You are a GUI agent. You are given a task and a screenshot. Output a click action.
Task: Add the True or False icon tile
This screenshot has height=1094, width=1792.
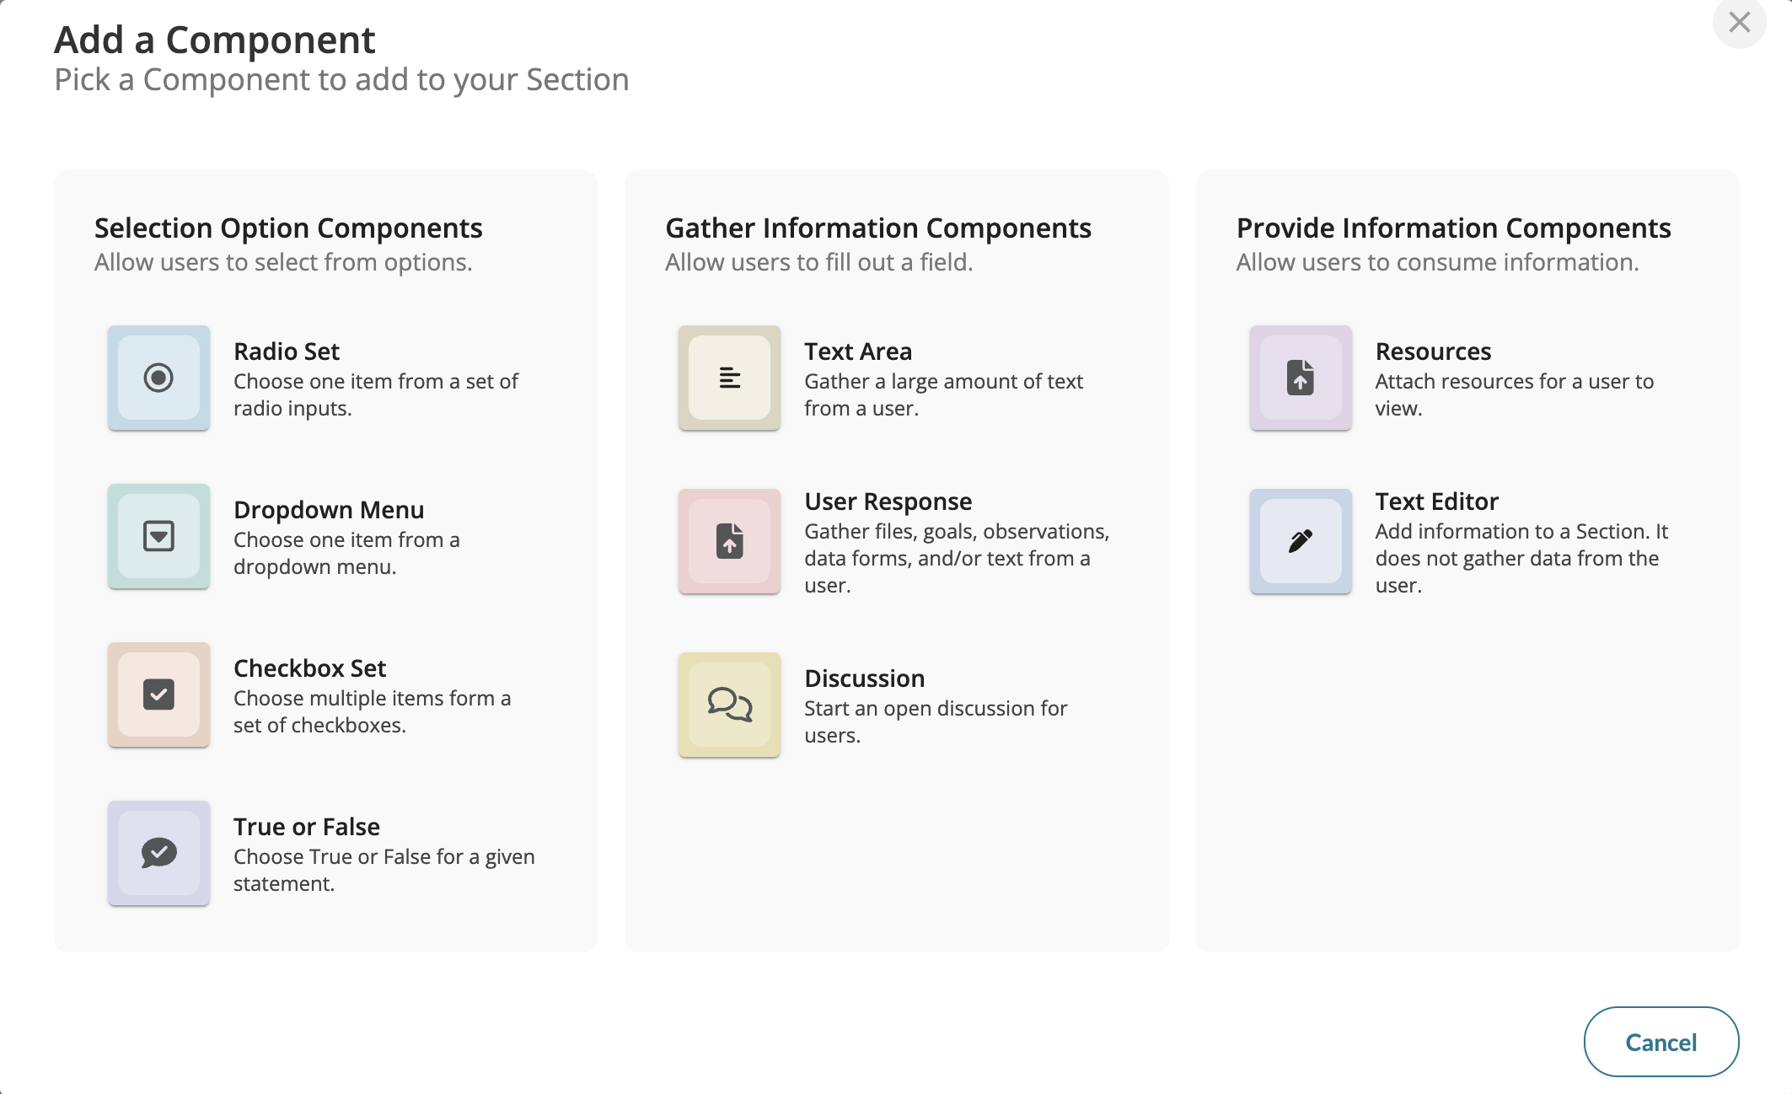pyautogui.click(x=158, y=853)
